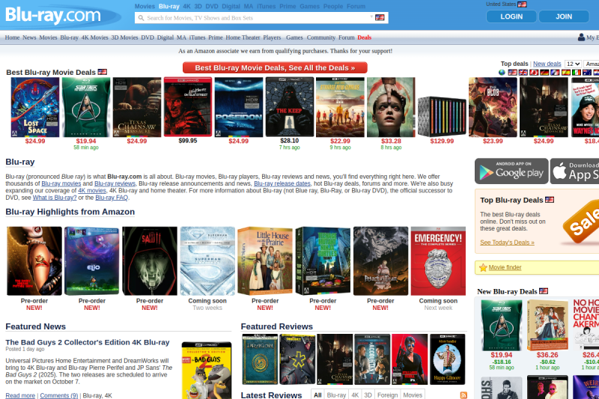This screenshot has height=399, width=599.
Task: Open the See Today's Deals link
Action: point(507,243)
